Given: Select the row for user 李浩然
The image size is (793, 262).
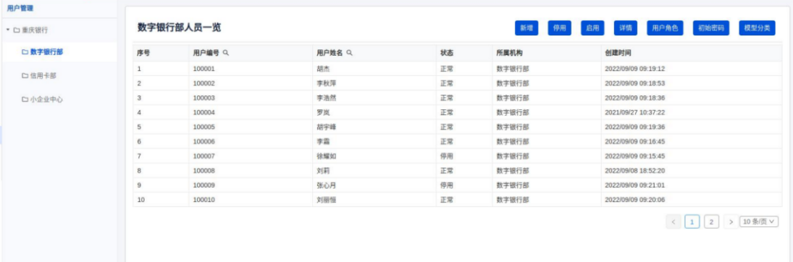Looking at the screenshot, I should (x=457, y=98).
